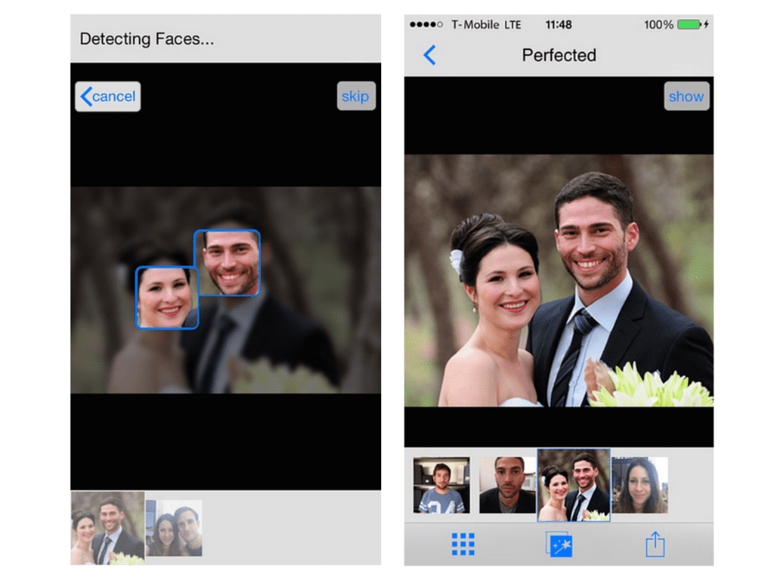This screenshot has width=774, height=580.
Task: Select the thumbnail of man in blue jersey
Action: tap(441, 485)
